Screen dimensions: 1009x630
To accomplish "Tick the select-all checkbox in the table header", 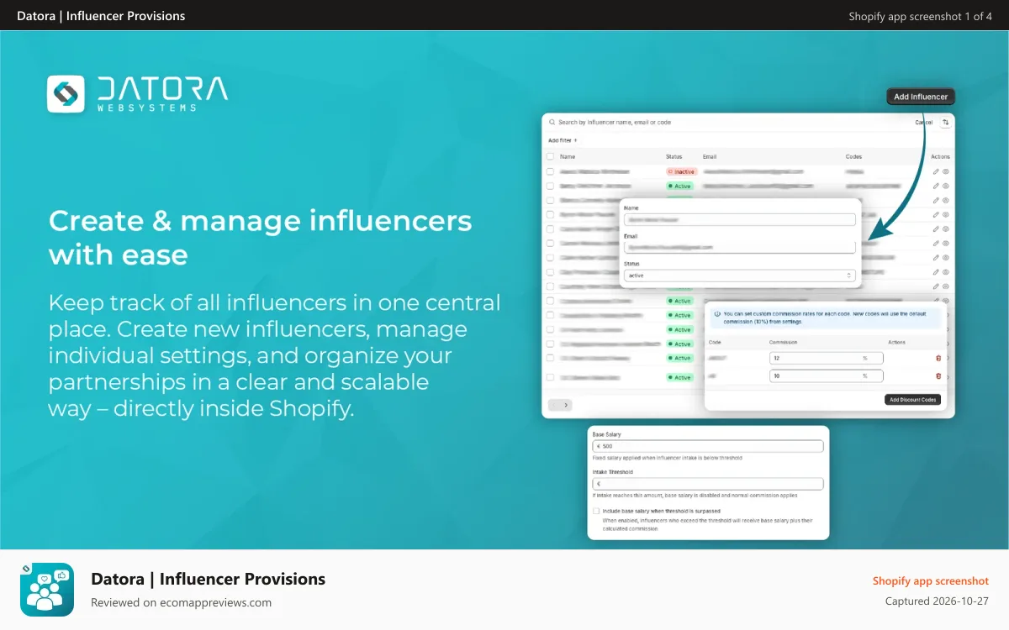I will tap(551, 156).
